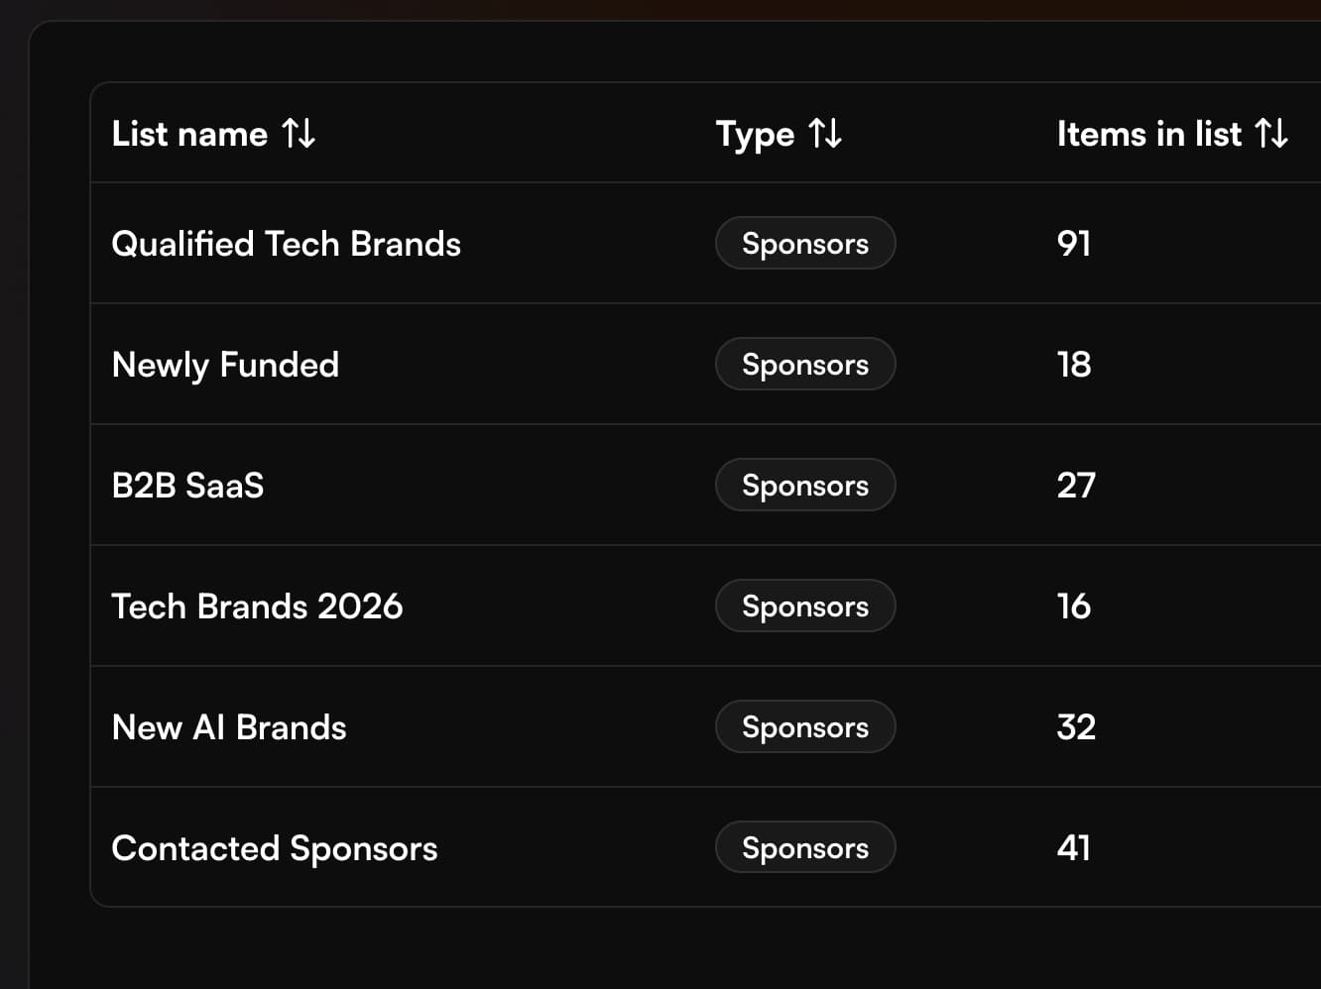This screenshot has height=989, width=1321.
Task: Open the Newly Funded list
Action: [225, 364]
